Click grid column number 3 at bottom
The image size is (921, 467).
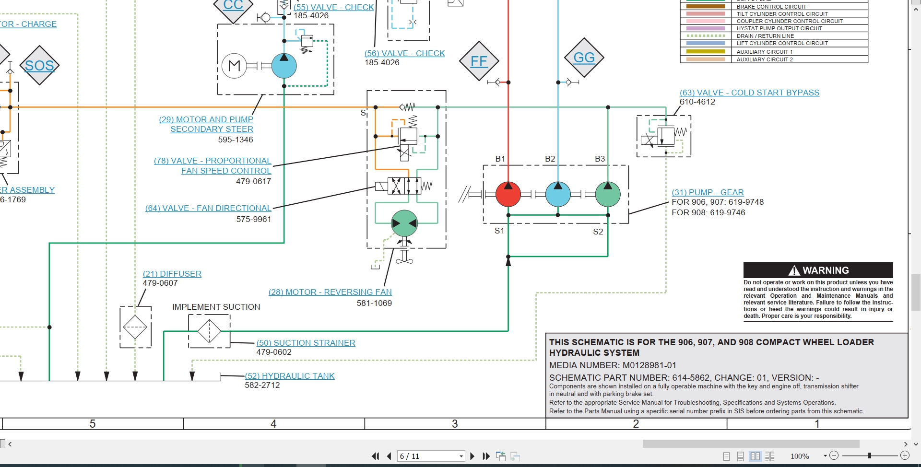click(x=455, y=424)
